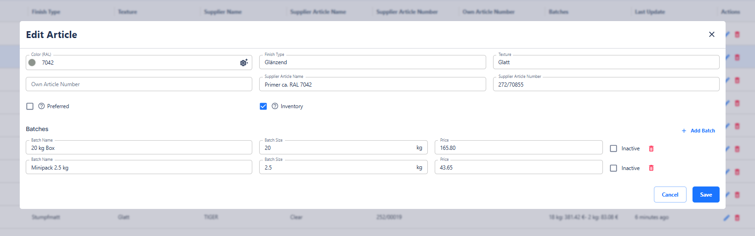Enable the Preferred checkbox
This screenshot has height=236, width=755.
[x=30, y=106]
